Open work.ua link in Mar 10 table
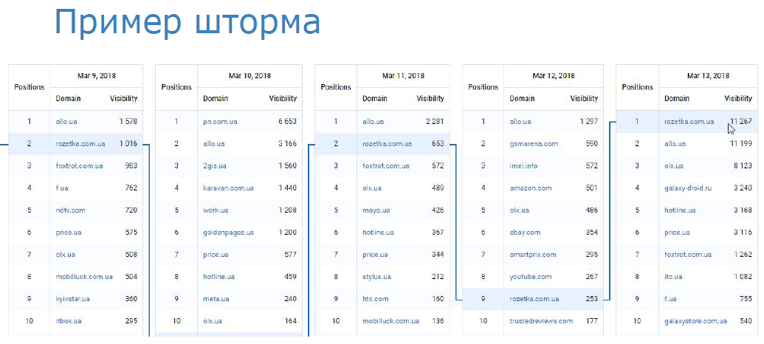764x344 pixels. point(216,210)
